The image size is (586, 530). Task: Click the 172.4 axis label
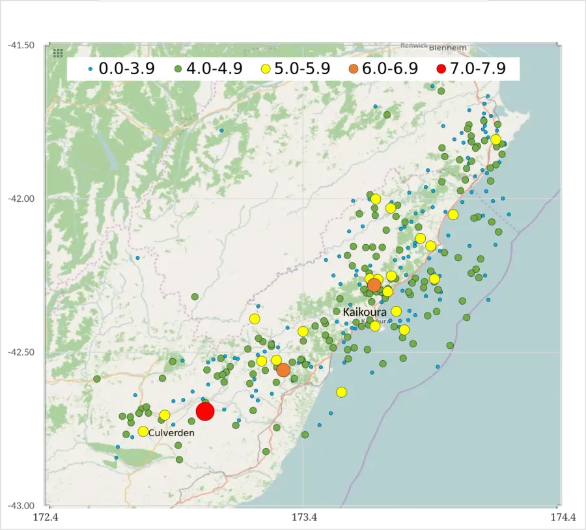(x=46, y=517)
